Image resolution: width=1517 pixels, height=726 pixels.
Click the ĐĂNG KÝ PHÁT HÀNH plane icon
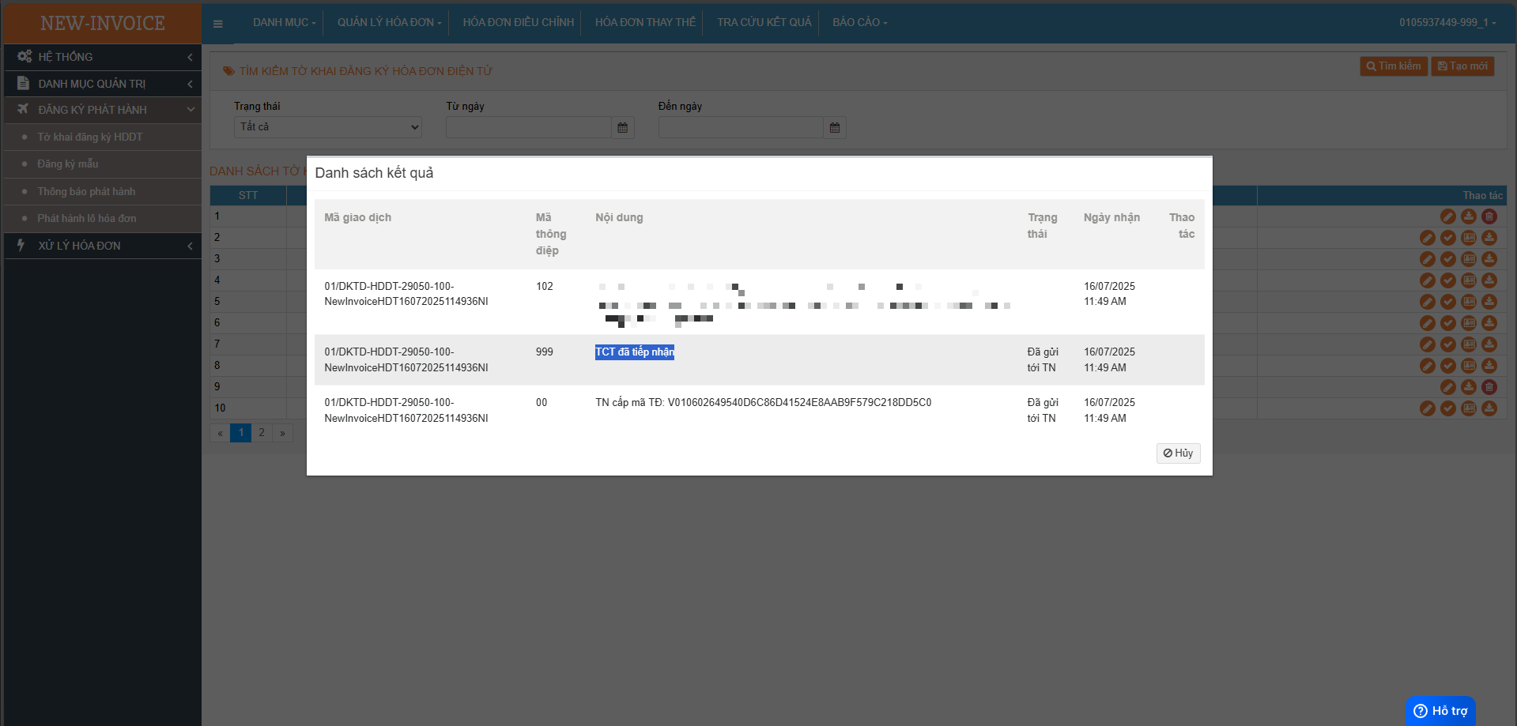pyautogui.click(x=23, y=109)
